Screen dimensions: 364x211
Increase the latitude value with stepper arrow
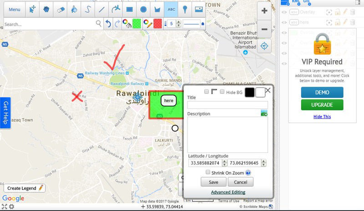pos(224,161)
